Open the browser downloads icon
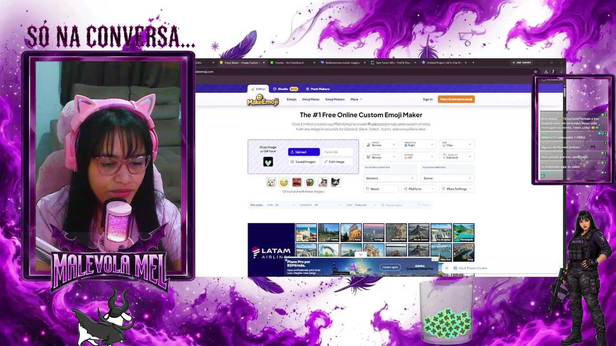The width and height of the screenshot is (616, 346). (546, 72)
